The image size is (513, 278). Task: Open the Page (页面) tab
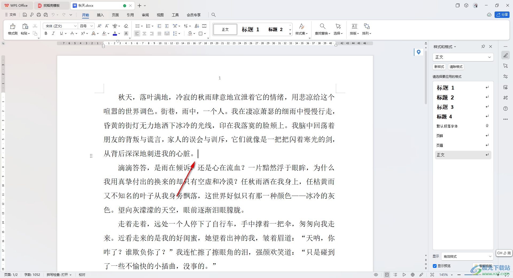pyautogui.click(x=115, y=15)
